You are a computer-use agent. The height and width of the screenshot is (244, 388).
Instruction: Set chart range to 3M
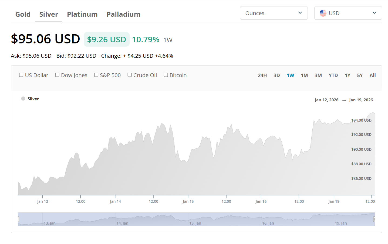pos(318,75)
